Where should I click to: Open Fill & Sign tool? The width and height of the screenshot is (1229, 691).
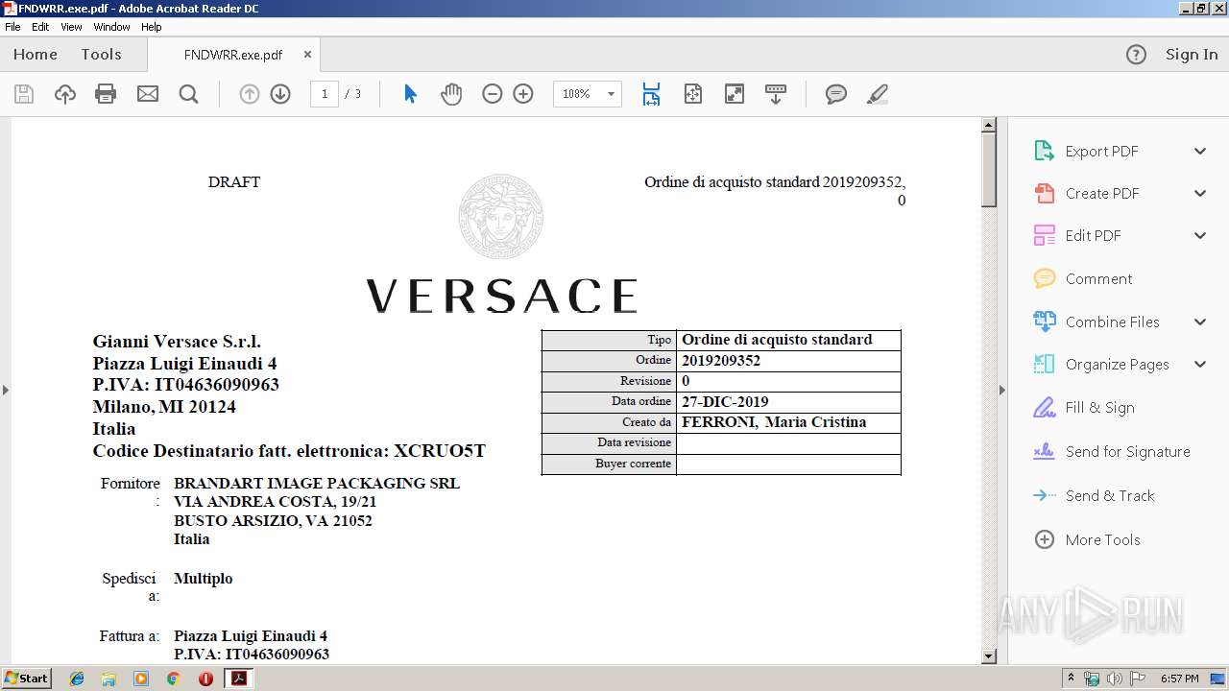coord(1084,408)
